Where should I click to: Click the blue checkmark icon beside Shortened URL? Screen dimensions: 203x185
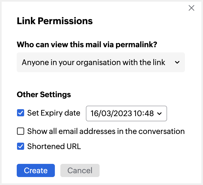(x=21, y=146)
